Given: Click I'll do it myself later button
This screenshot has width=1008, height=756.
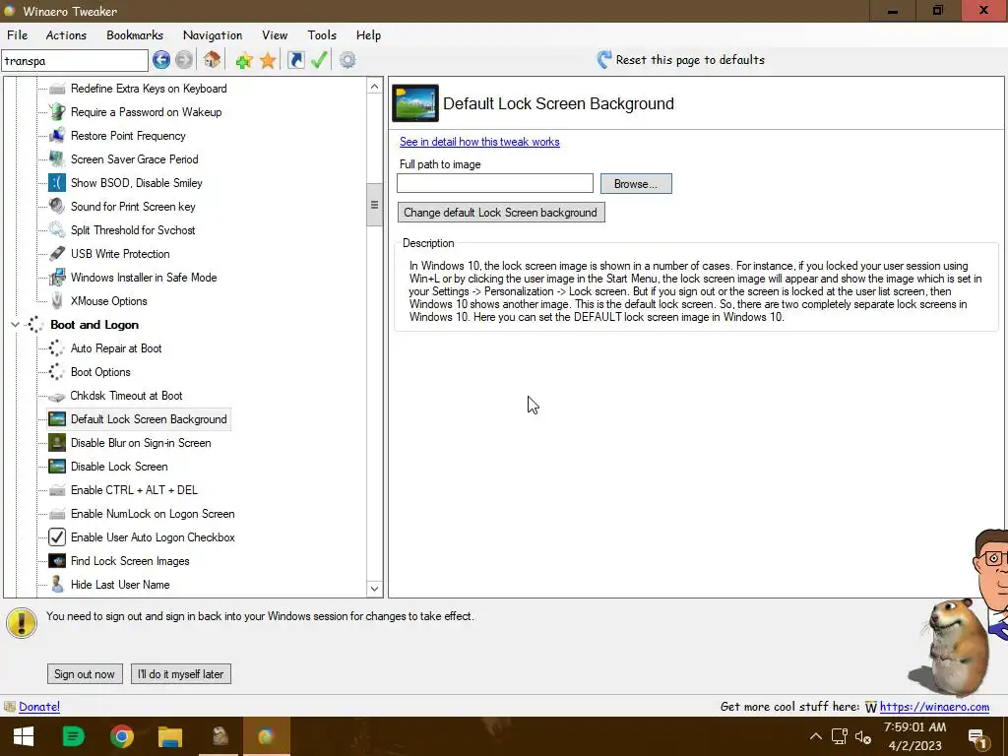Looking at the screenshot, I should [x=181, y=674].
